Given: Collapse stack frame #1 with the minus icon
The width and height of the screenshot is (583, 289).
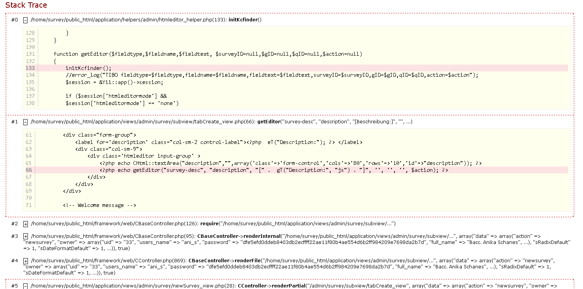Looking at the screenshot, I should click(x=25, y=122).
